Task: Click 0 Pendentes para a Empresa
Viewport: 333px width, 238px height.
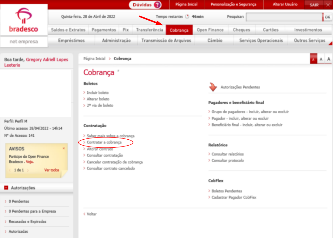Action: click(x=32, y=211)
